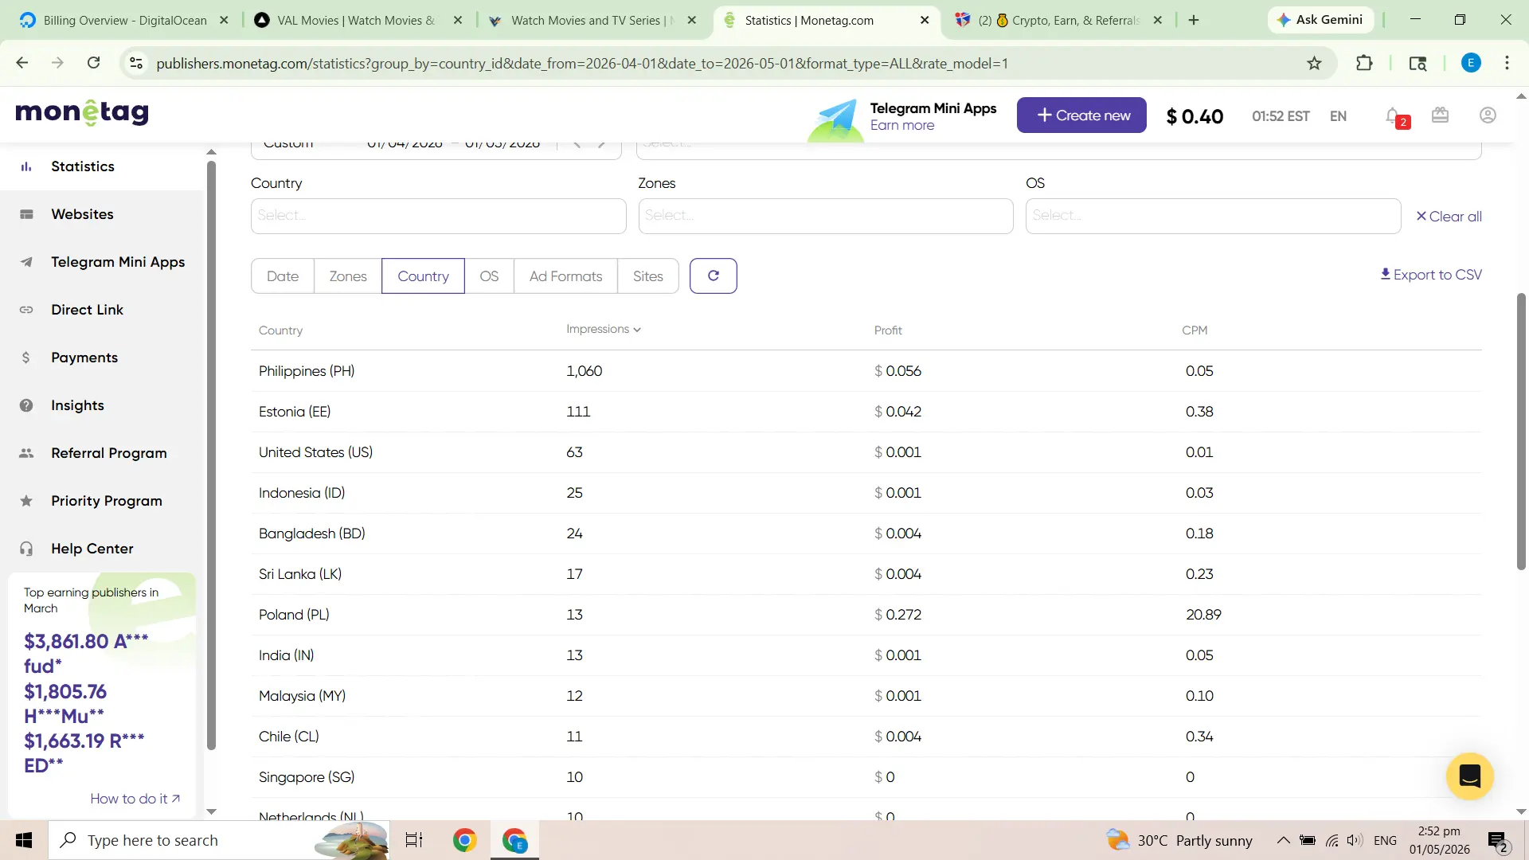Refresh statistics with the reload button
The width and height of the screenshot is (1529, 860).
pos(713,276)
